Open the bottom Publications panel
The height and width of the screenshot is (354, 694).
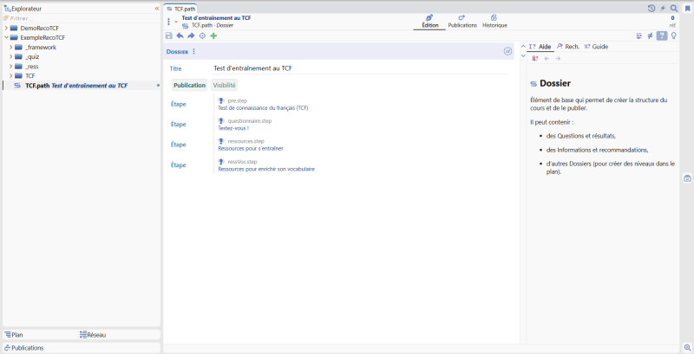82,348
